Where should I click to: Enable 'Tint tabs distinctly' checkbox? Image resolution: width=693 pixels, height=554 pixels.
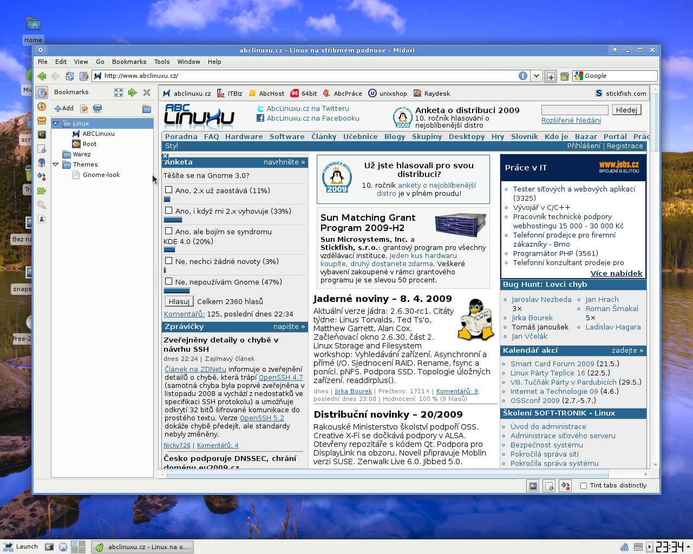584,486
